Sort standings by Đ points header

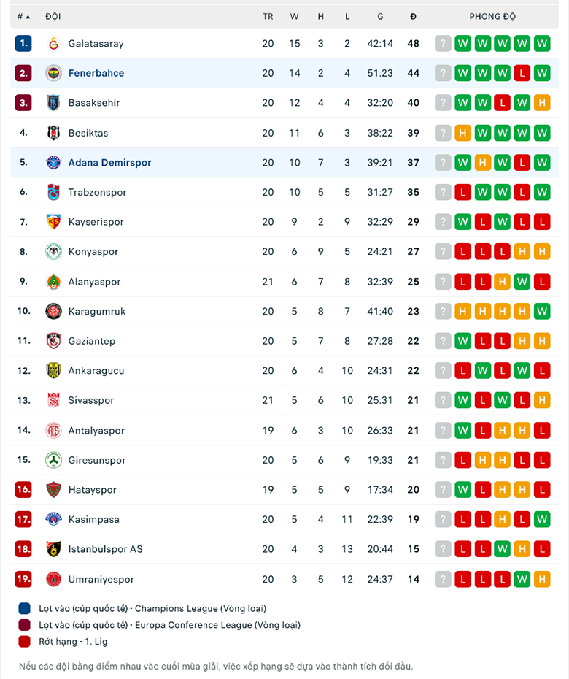[x=413, y=16]
